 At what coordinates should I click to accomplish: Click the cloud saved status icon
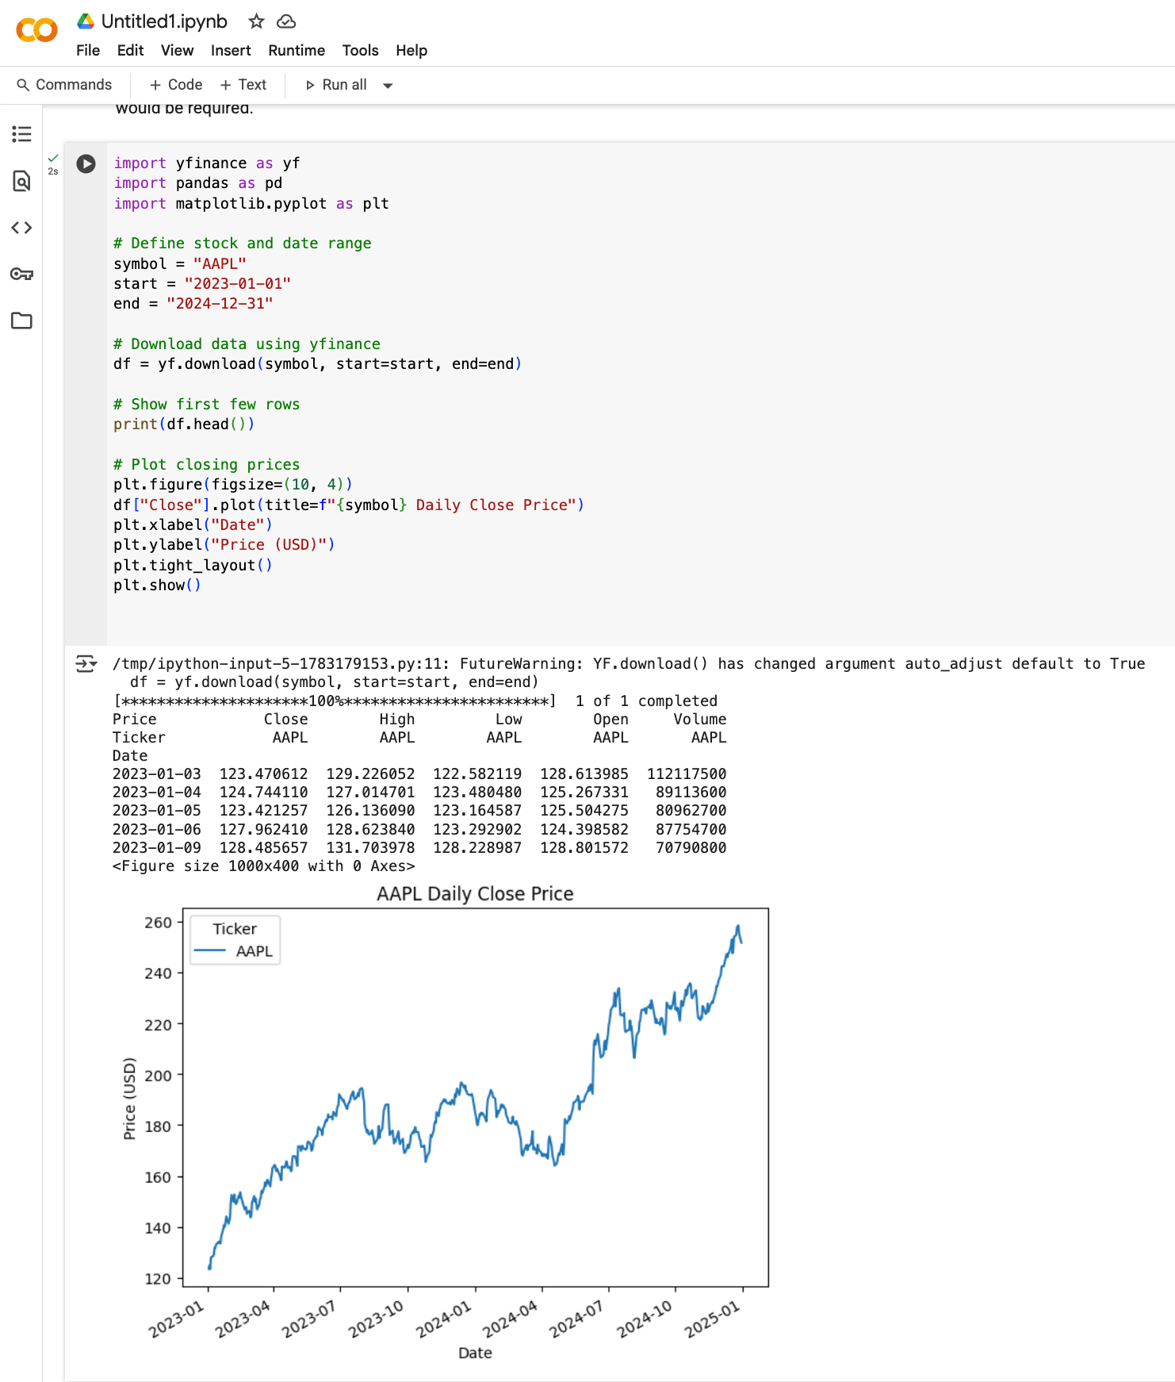coord(286,21)
